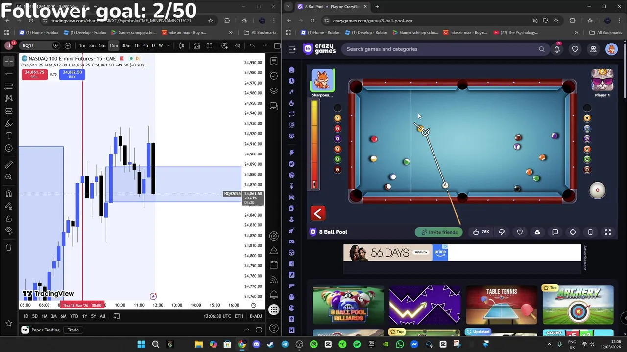The height and width of the screenshot is (352, 627).
Task: Click the blue BUY 24,862.50 button
Action: tap(72, 74)
